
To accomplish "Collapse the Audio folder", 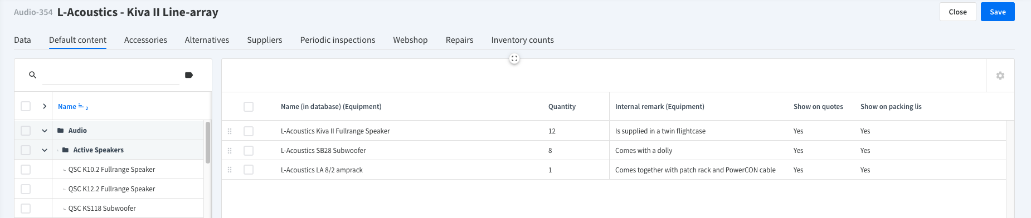I will point(45,131).
